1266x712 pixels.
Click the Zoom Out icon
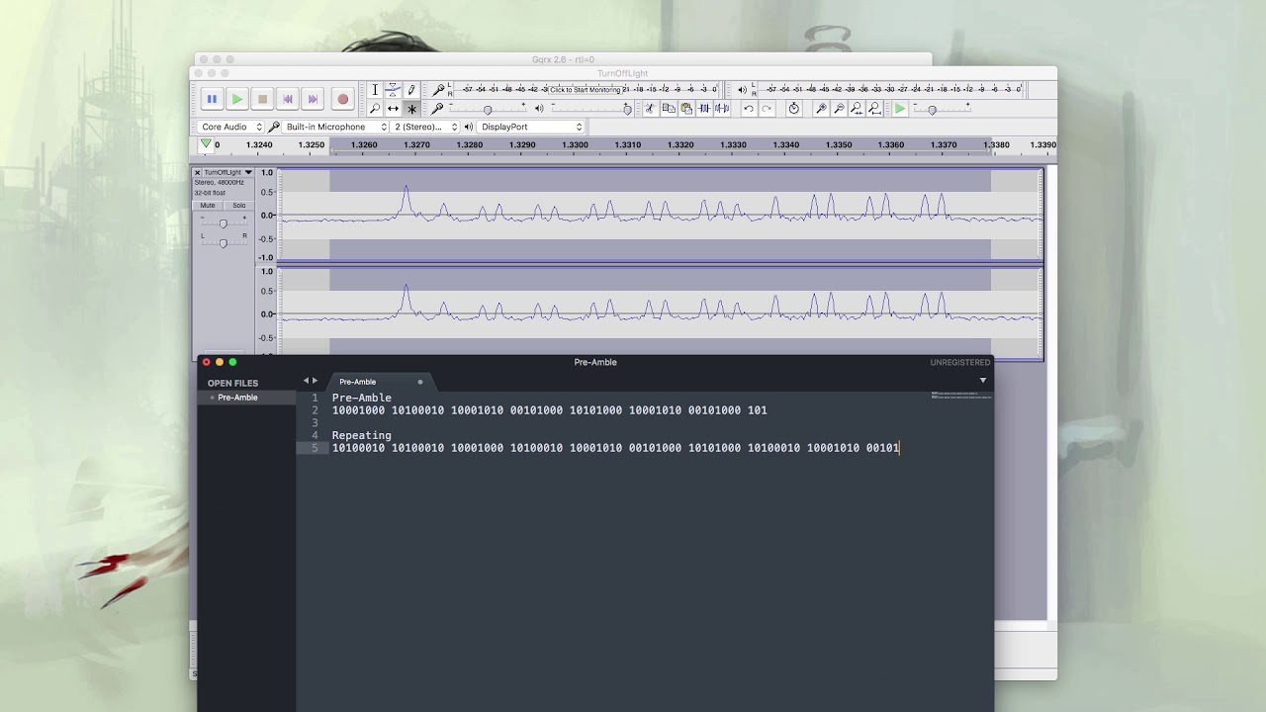tap(839, 109)
